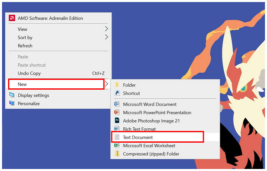Select Undo Copy menu entry

[29, 73]
